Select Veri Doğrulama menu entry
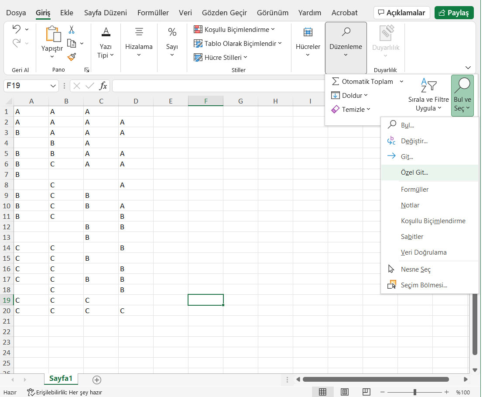The height and width of the screenshot is (397, 483). (x=429, y=252)
